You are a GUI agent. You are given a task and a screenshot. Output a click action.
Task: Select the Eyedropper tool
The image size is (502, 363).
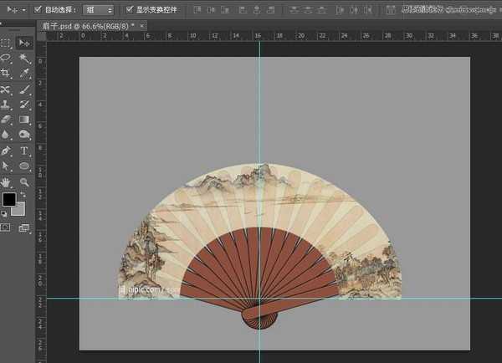24,74
